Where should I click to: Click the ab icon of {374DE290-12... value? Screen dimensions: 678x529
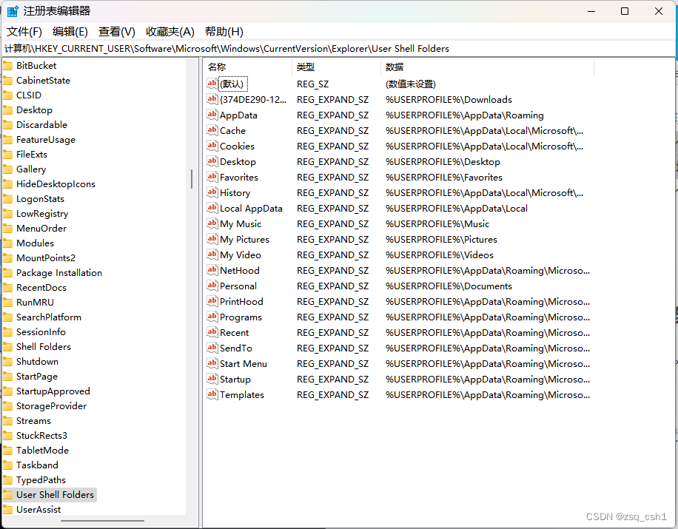(212, 99)
